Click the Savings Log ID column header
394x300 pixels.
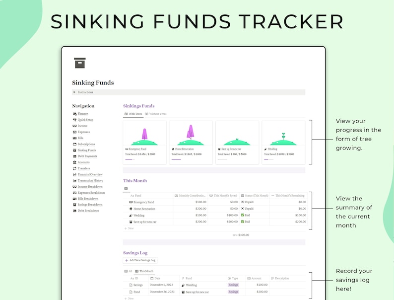136,278
